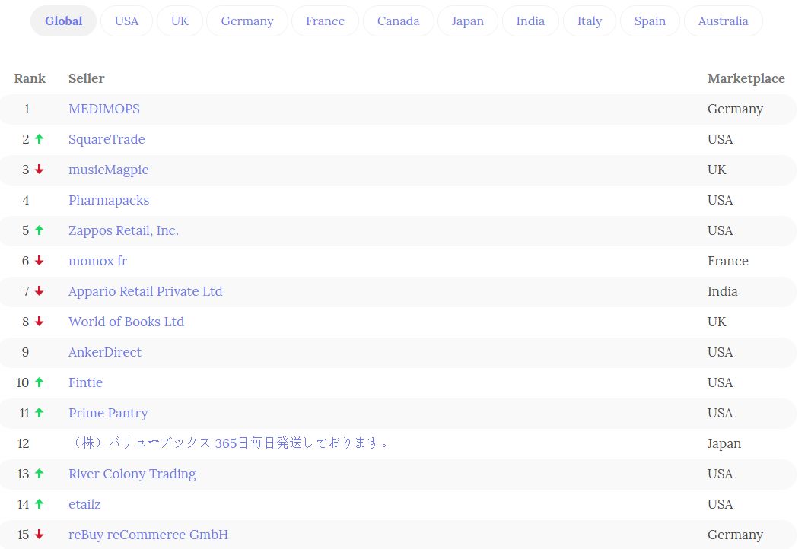Open River Colony Trading link
Viewport: 808px width, 549px height.
pyautogui.click(x=132, y=474)
